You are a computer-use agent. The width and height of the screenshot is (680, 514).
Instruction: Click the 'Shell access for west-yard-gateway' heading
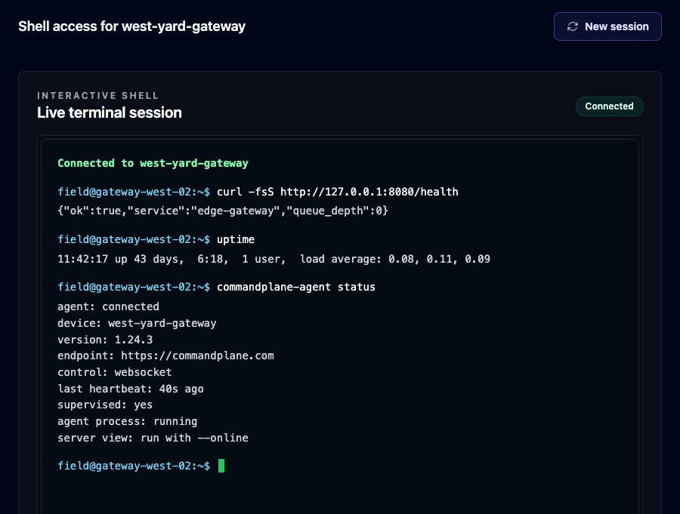tap(131, 26)
